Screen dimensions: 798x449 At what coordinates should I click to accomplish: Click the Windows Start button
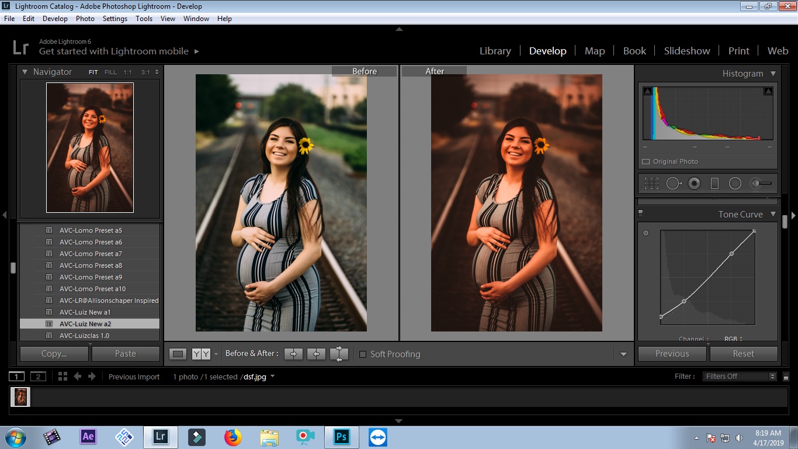[x=16, y=437]
